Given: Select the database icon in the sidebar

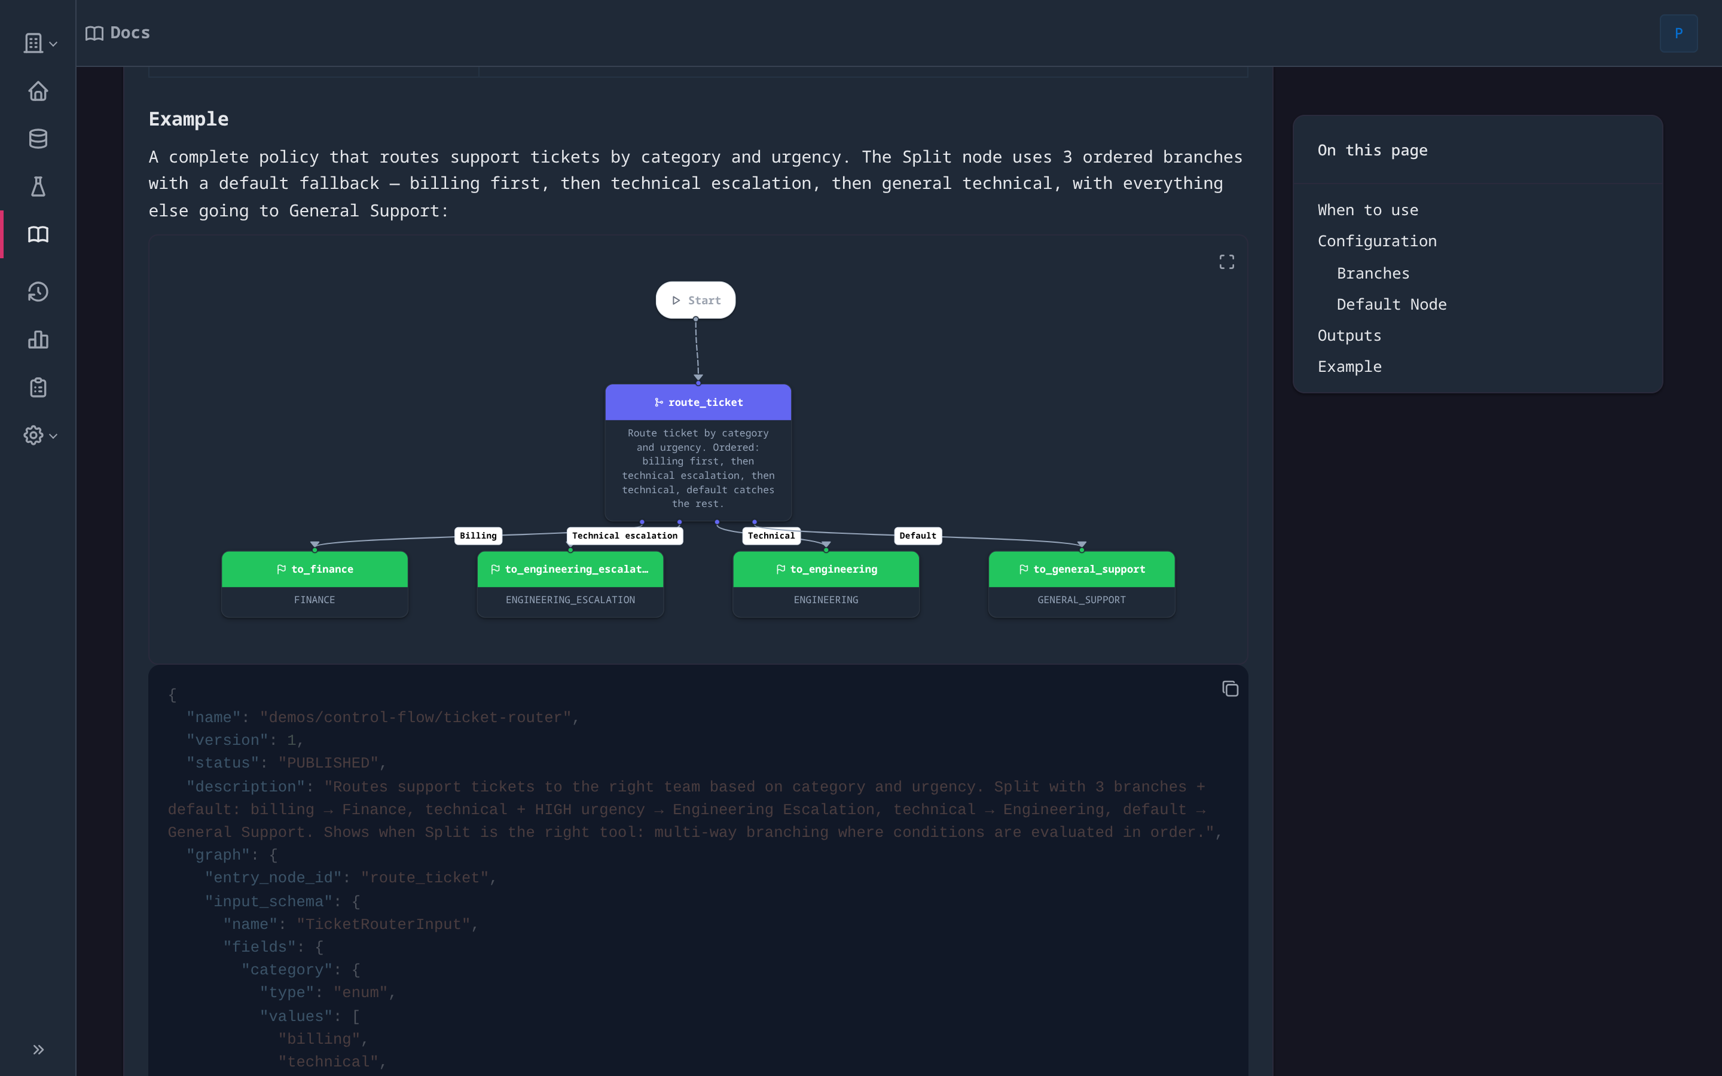Looking at the screenshot, I should click(38, 139).
